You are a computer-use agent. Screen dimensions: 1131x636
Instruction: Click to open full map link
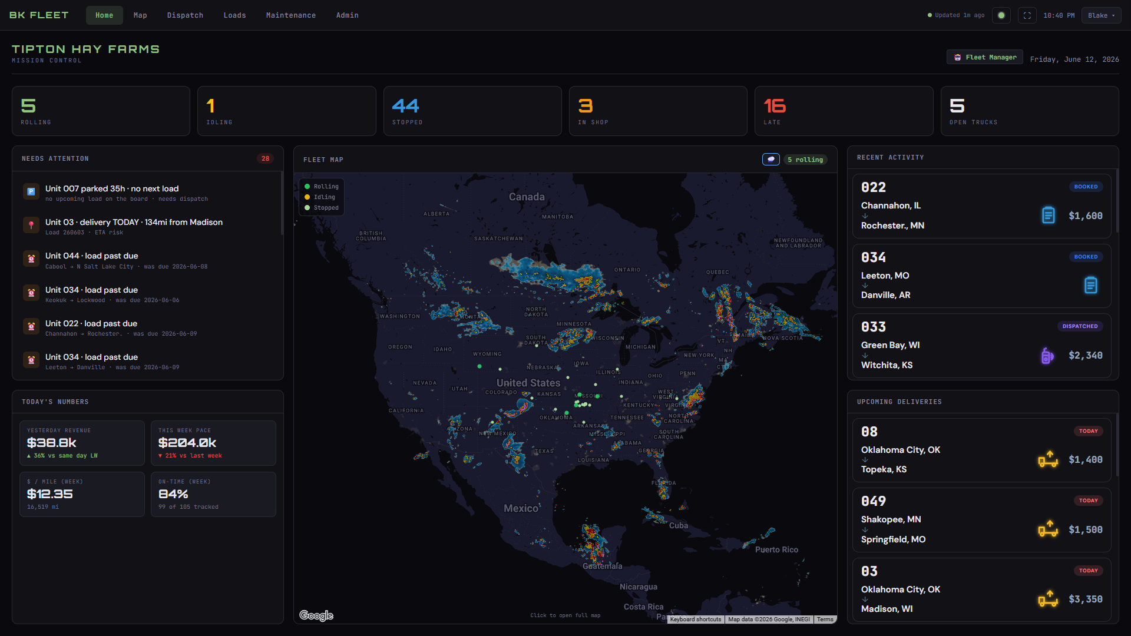click(565, 615)
